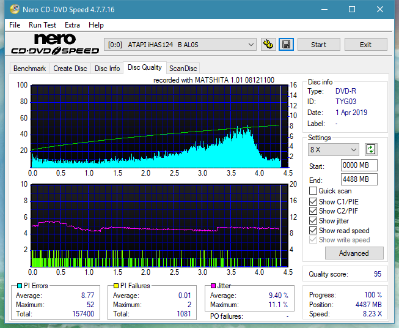The height and width of the screenshot is (328, 399).
Task: Open the drive selection dropdown
Action: click(x=180, y=45)
